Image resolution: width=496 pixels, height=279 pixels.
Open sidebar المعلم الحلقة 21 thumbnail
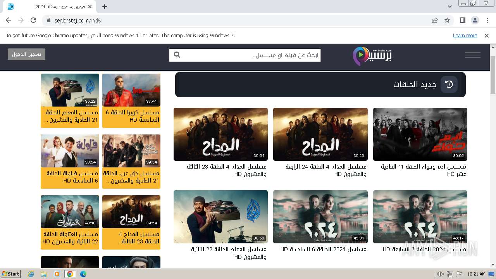coord(70,90)
